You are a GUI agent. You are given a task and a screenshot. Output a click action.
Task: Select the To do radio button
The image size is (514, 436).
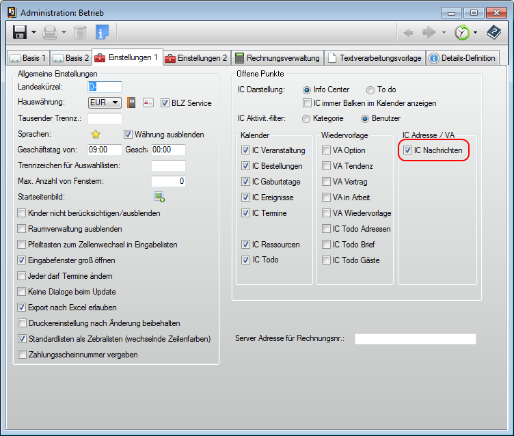[x=370, y=90]
